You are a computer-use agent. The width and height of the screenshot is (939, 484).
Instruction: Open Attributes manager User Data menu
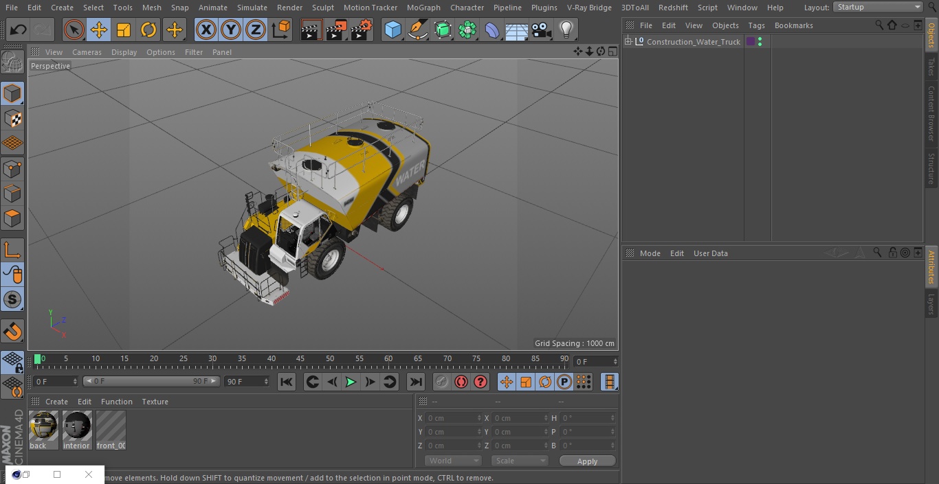tap(710, 253)
